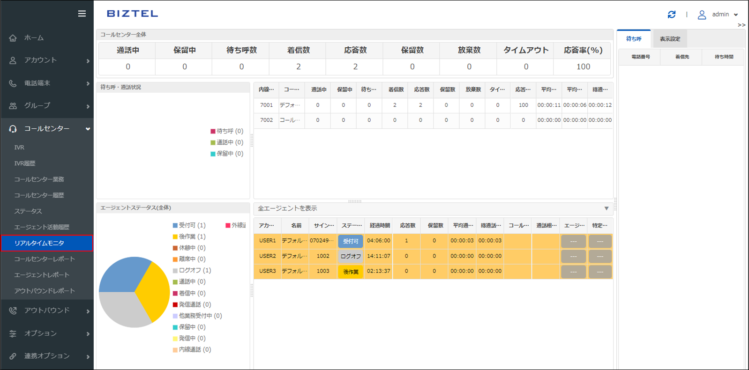Click the gray slice of the pie chart
Image resolution: width=749 pixels, height=370 pixels.
[x=122, y=309]
